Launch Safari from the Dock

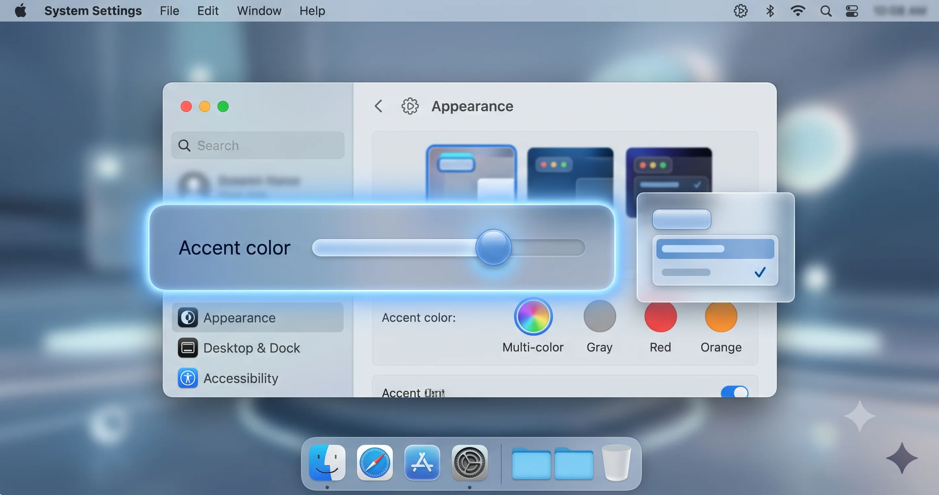coord(375,463)
